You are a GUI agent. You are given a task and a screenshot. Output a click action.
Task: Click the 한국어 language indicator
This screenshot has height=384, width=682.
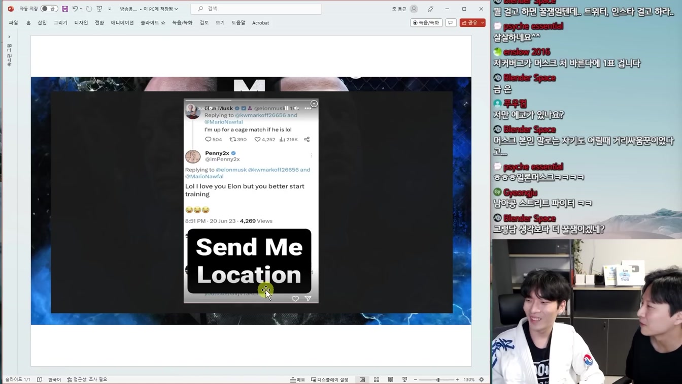coord(54,379)
